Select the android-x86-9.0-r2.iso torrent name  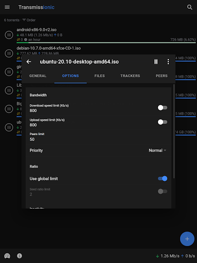[36, 30]
